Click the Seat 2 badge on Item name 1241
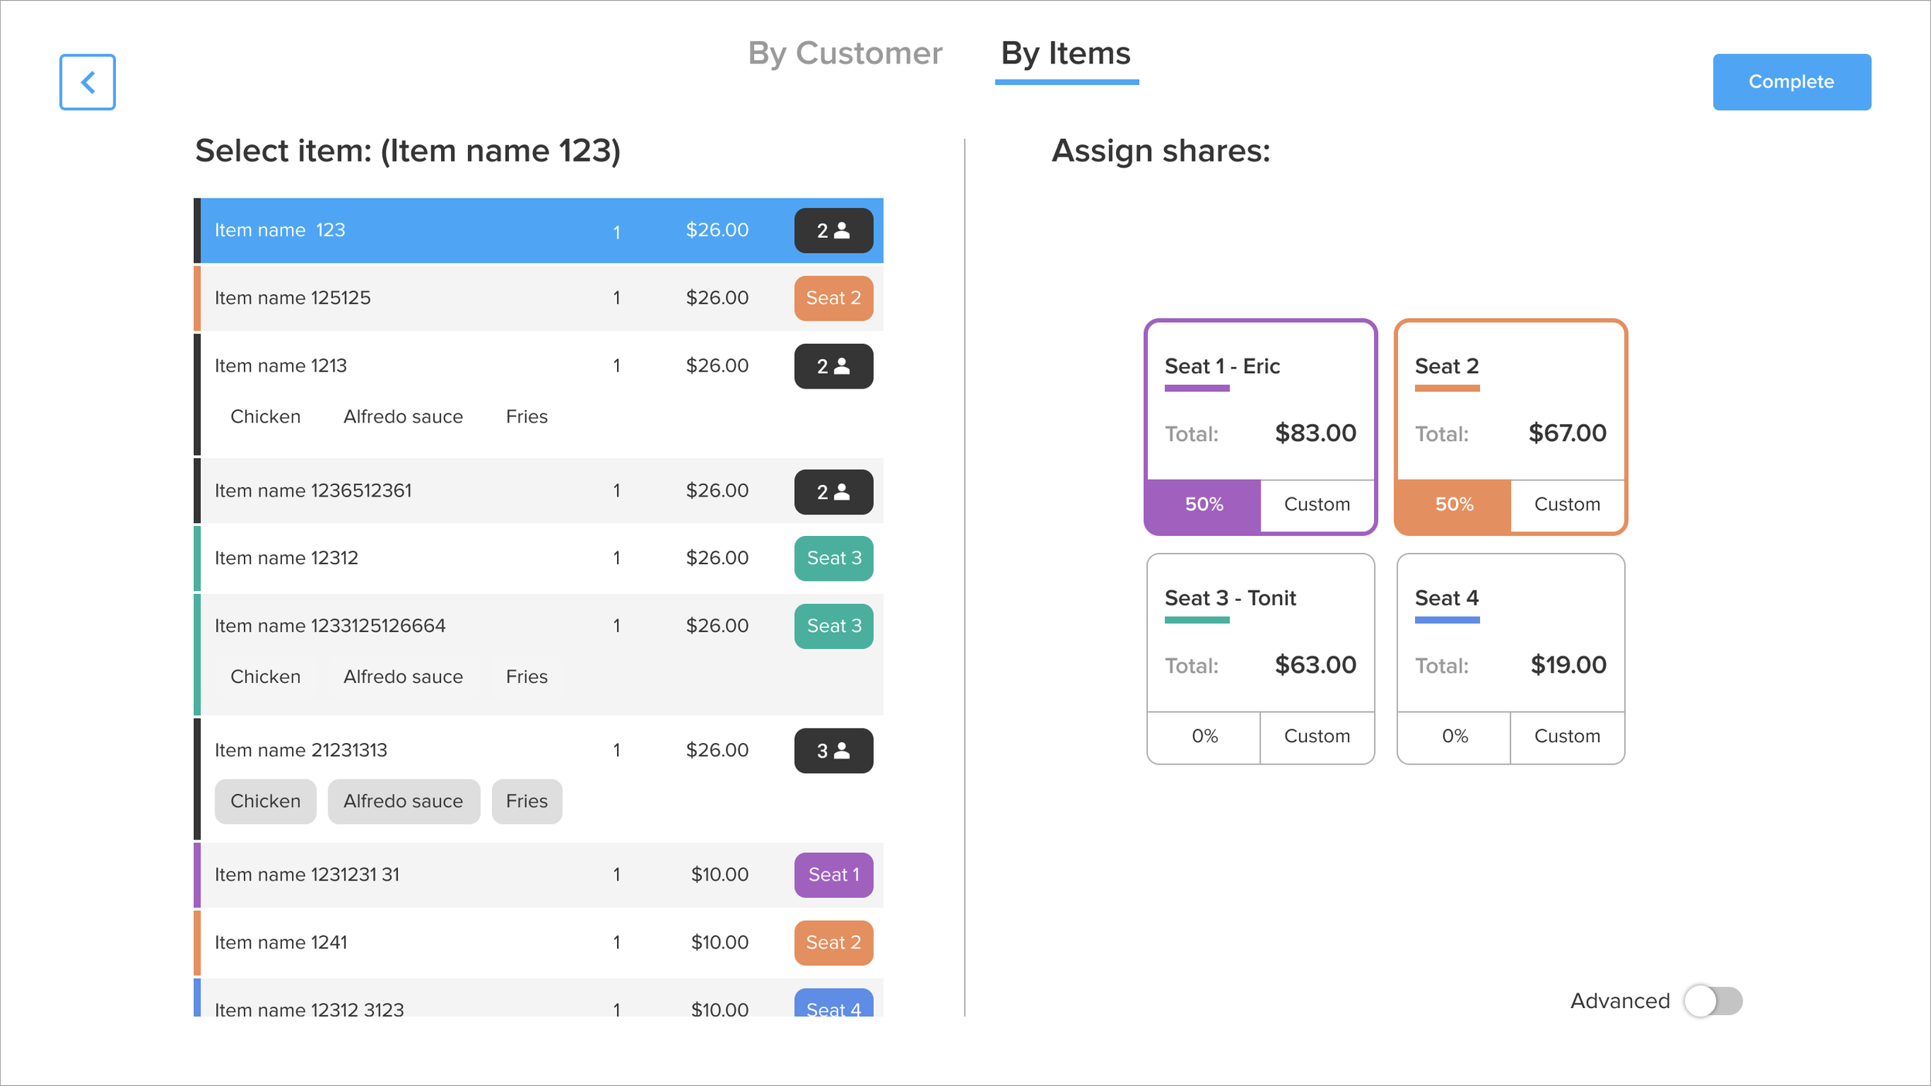 833,942
